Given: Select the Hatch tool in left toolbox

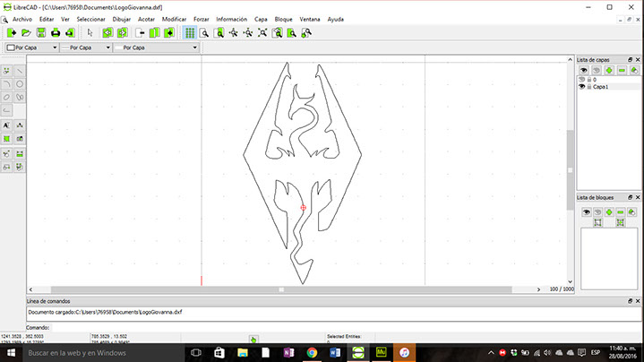Looking at the screenshot, I should coord(6,139).
